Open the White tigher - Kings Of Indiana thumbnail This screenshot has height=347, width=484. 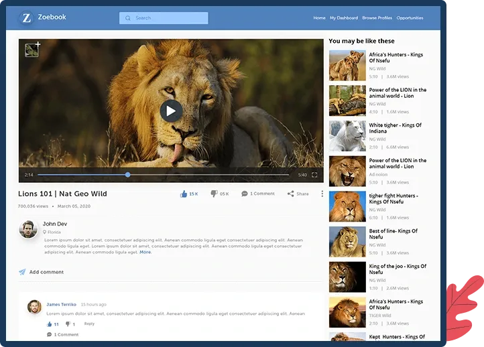point(347,136)
